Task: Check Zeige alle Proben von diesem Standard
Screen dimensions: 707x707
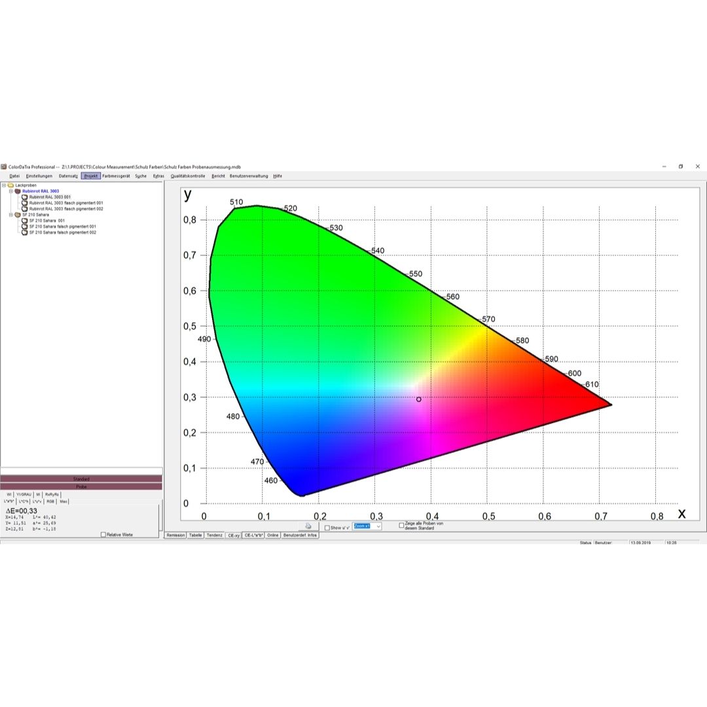Action: coord(400,526)
